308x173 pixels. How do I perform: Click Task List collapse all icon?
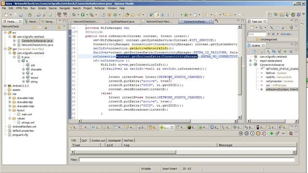tap(278, 28)
